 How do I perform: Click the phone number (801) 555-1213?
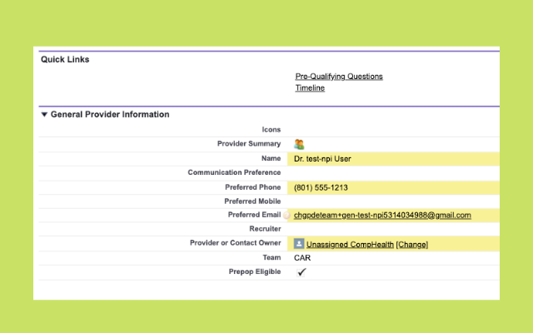pyautogui.click(x=321, y=187)
